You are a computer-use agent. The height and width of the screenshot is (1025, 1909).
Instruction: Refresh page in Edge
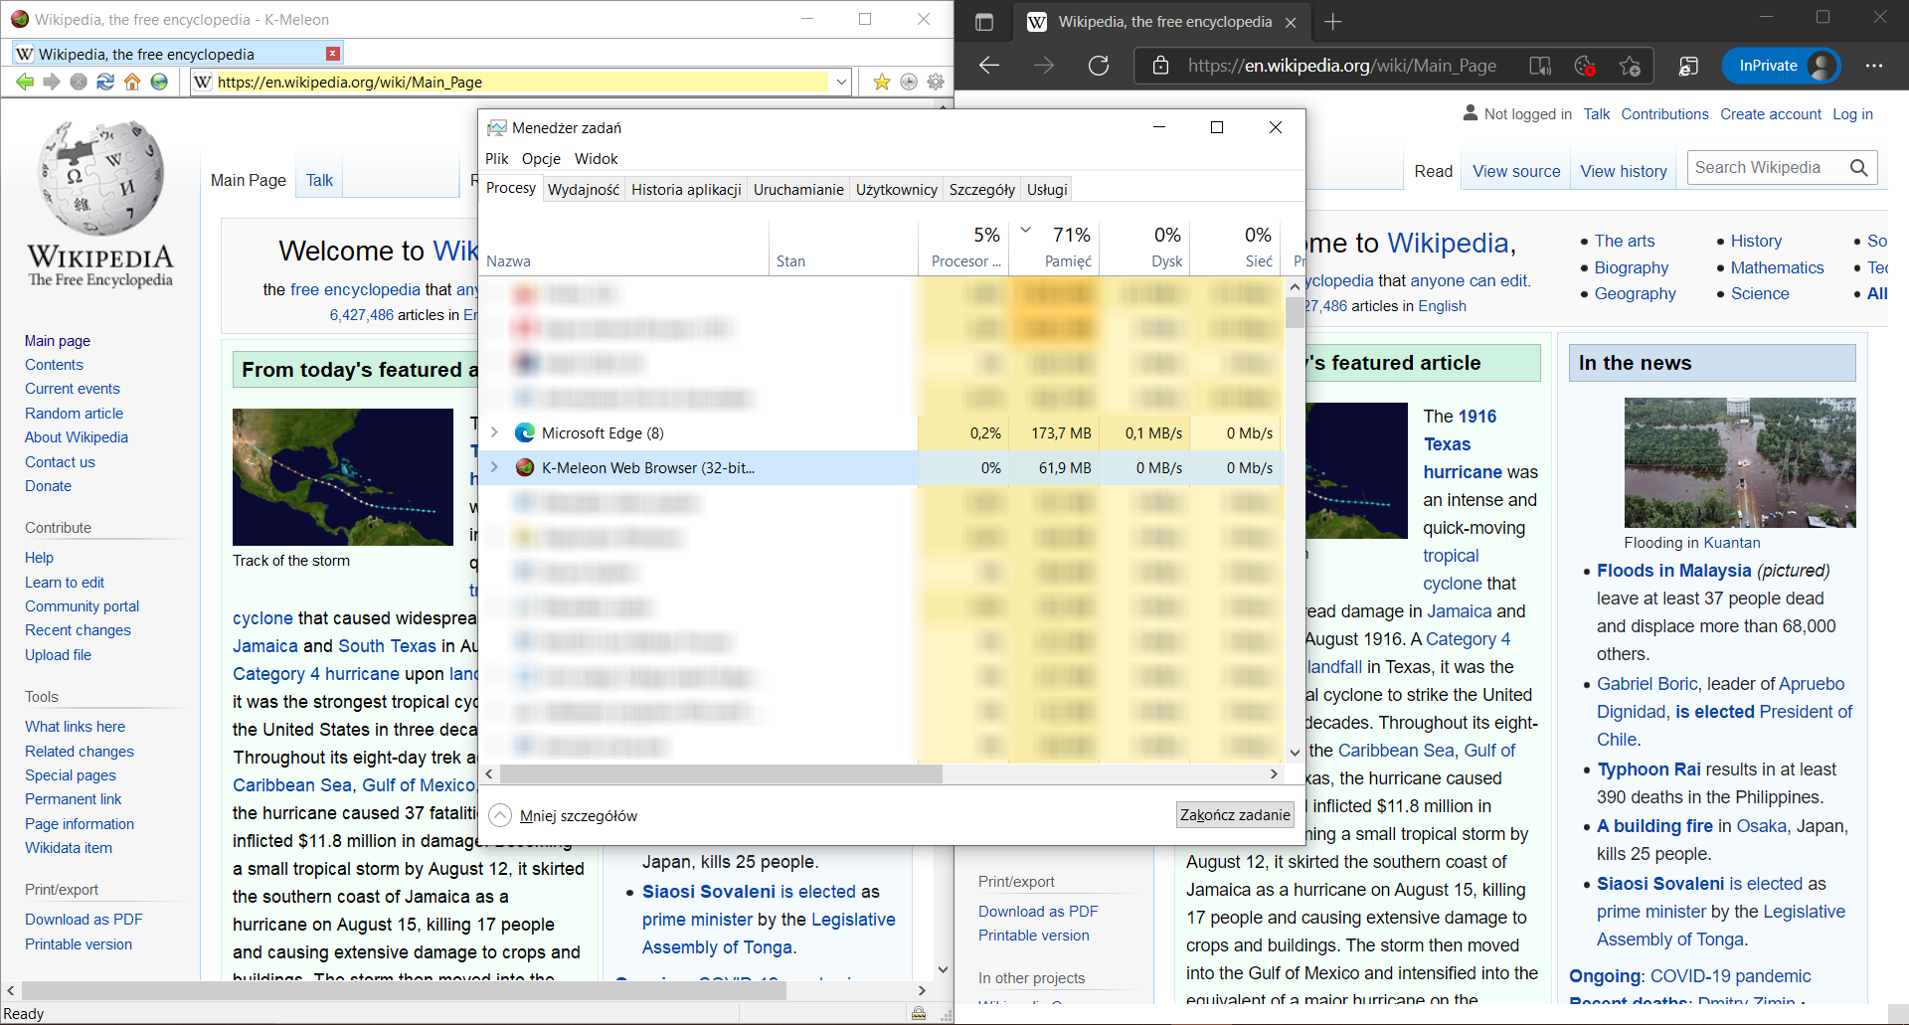click(1099, 66)
